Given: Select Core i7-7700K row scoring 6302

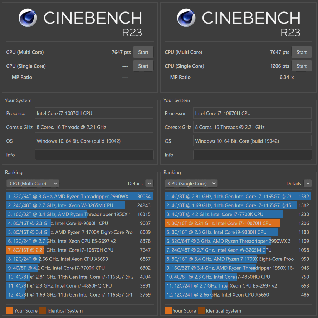Looking at the screenshot, I should [79, 268].
